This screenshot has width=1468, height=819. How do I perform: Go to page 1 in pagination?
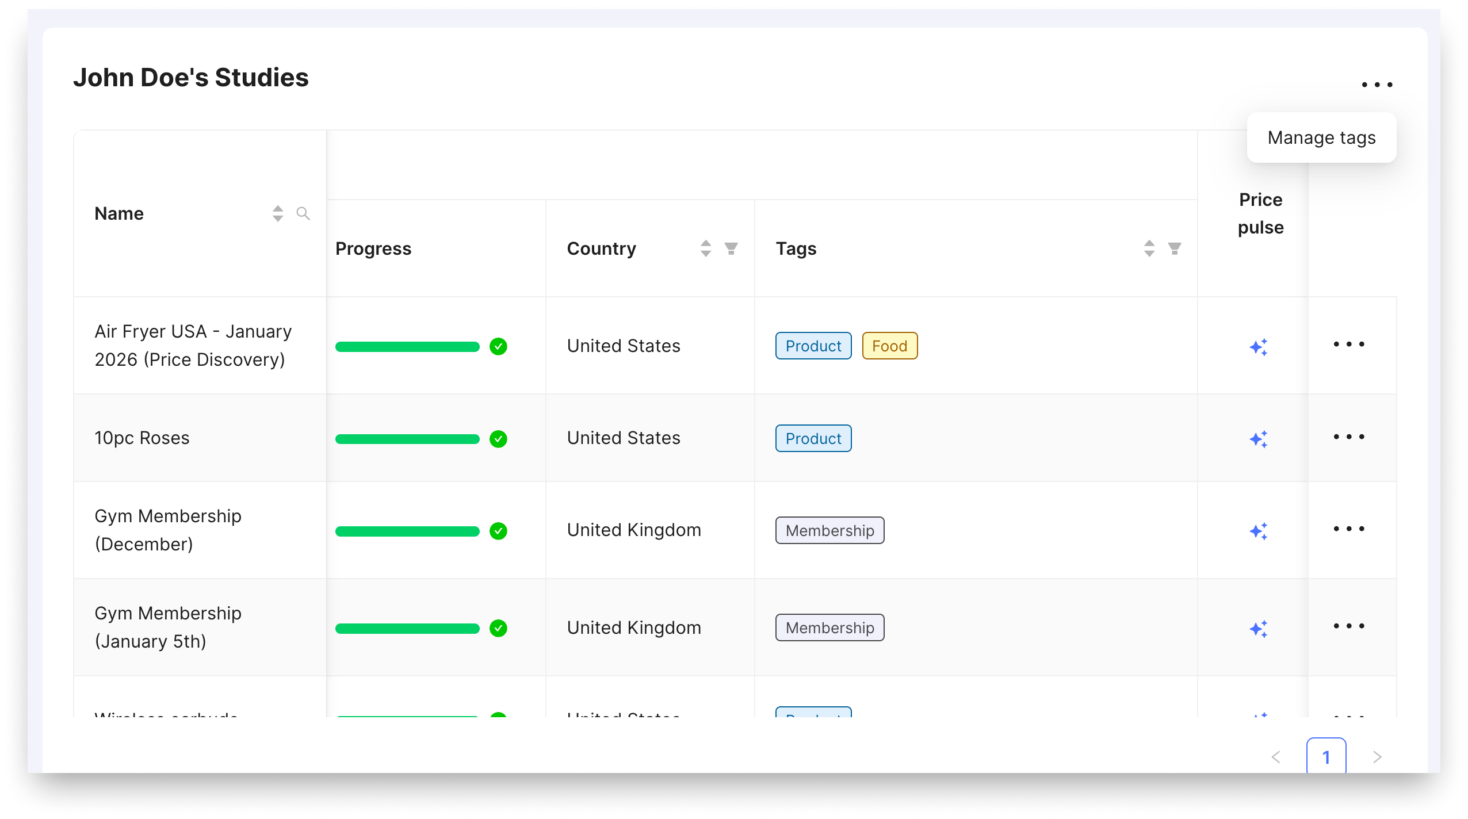point(1326,757)
